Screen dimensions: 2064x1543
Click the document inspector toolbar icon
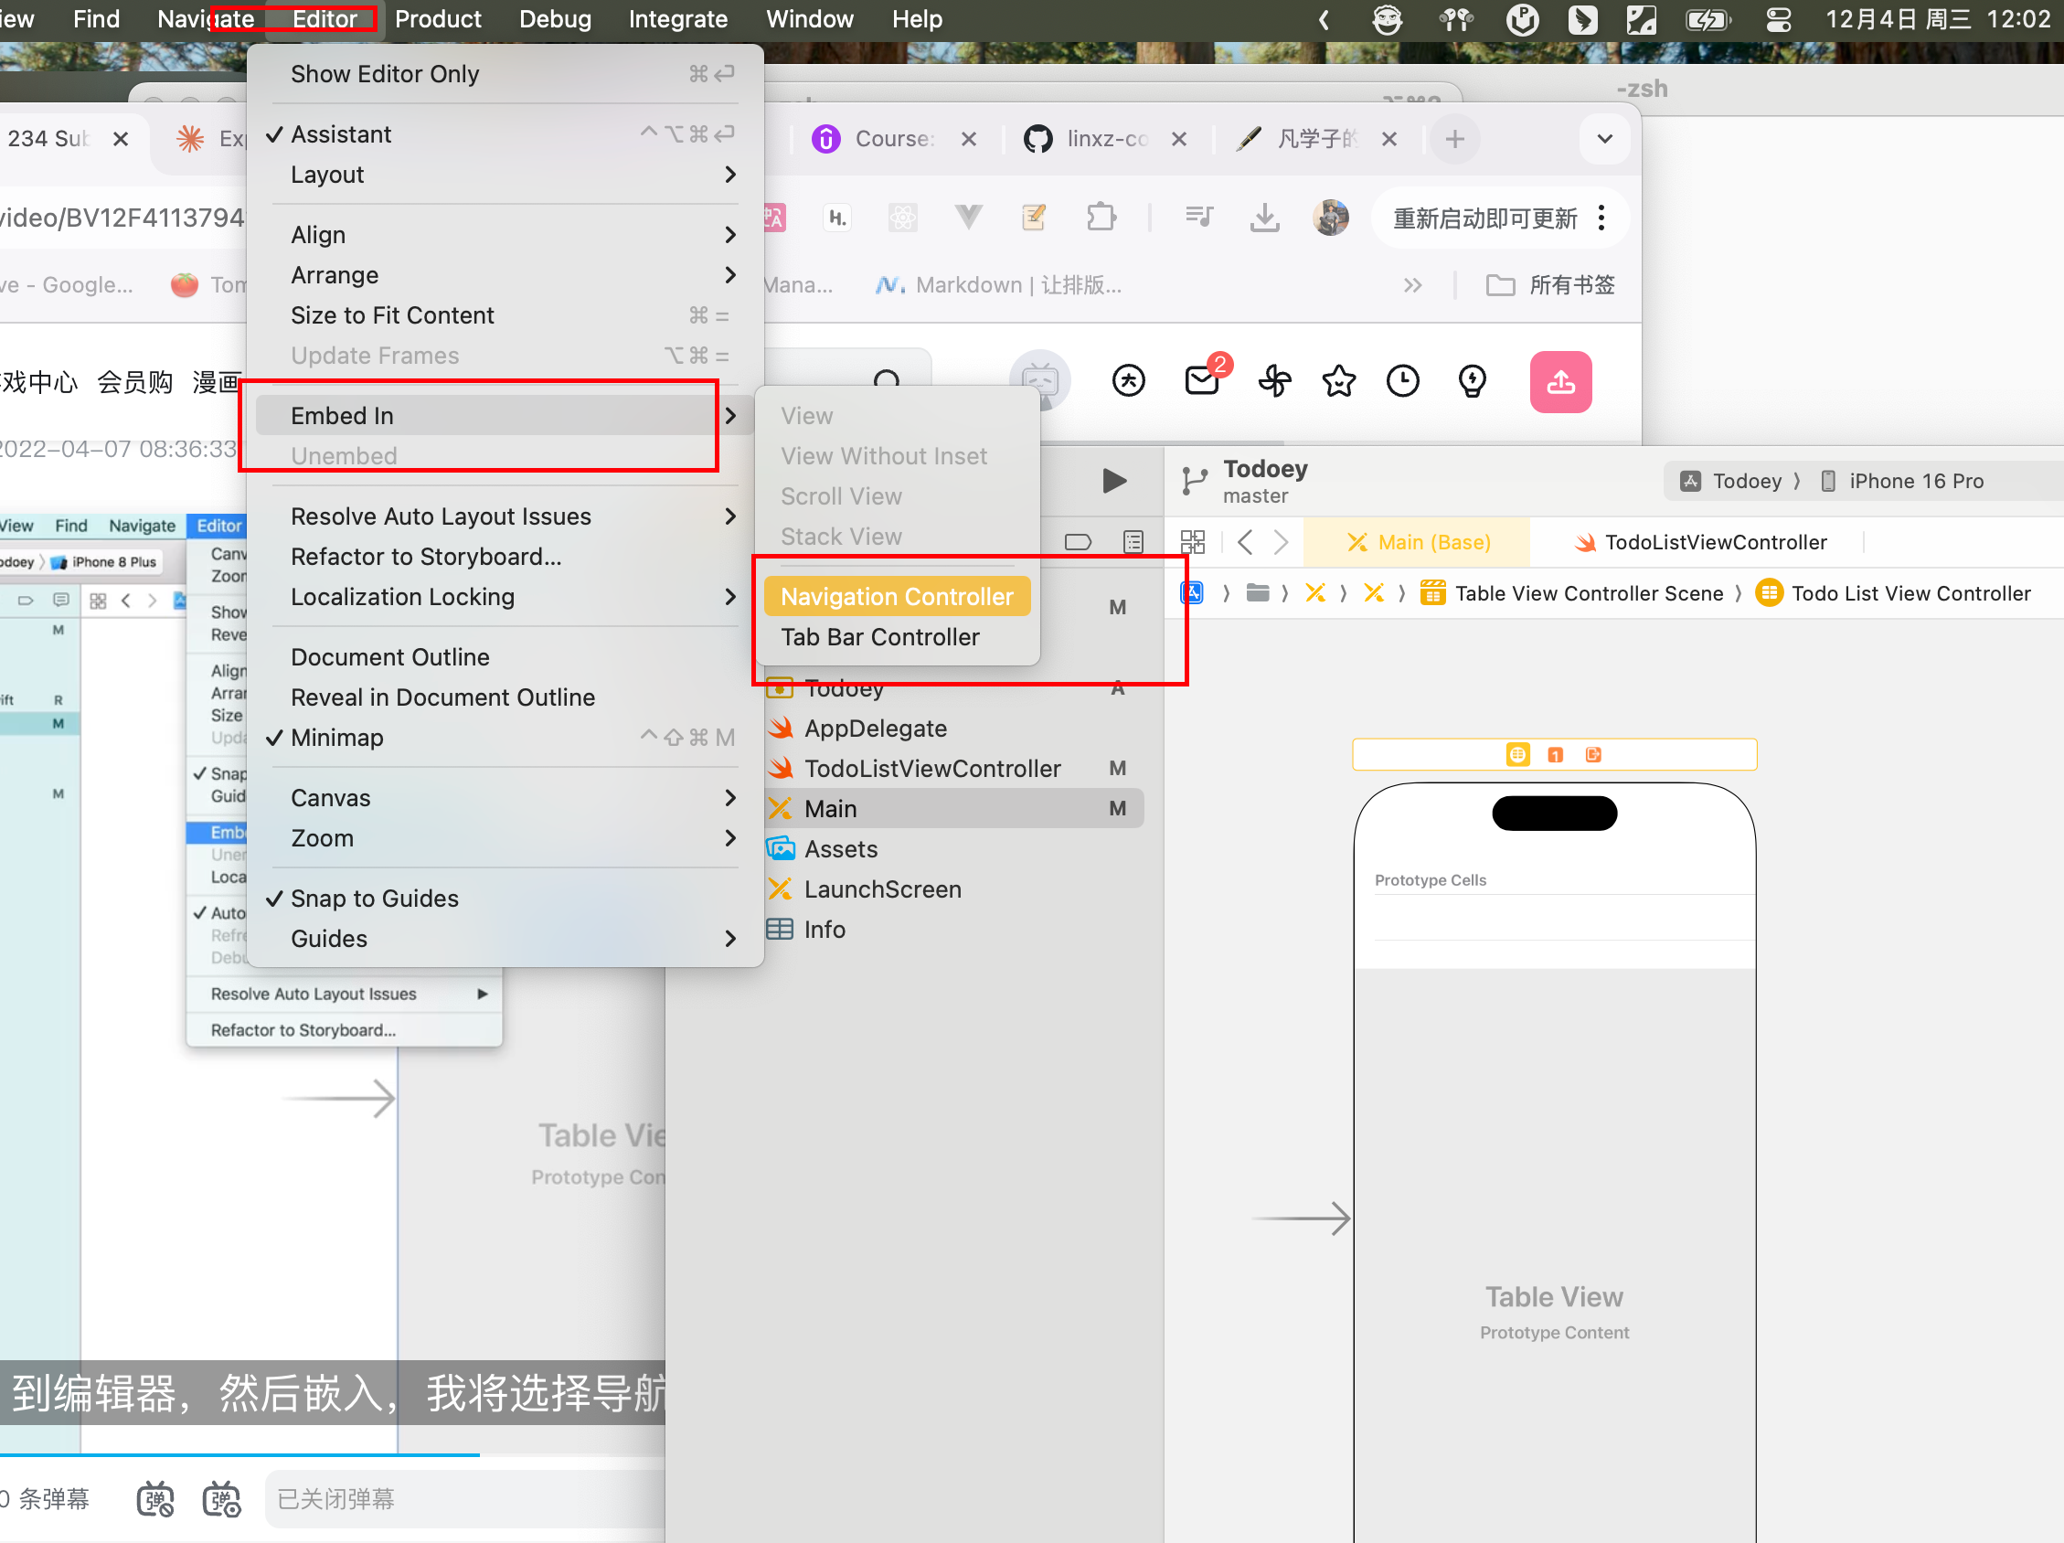1133,542
